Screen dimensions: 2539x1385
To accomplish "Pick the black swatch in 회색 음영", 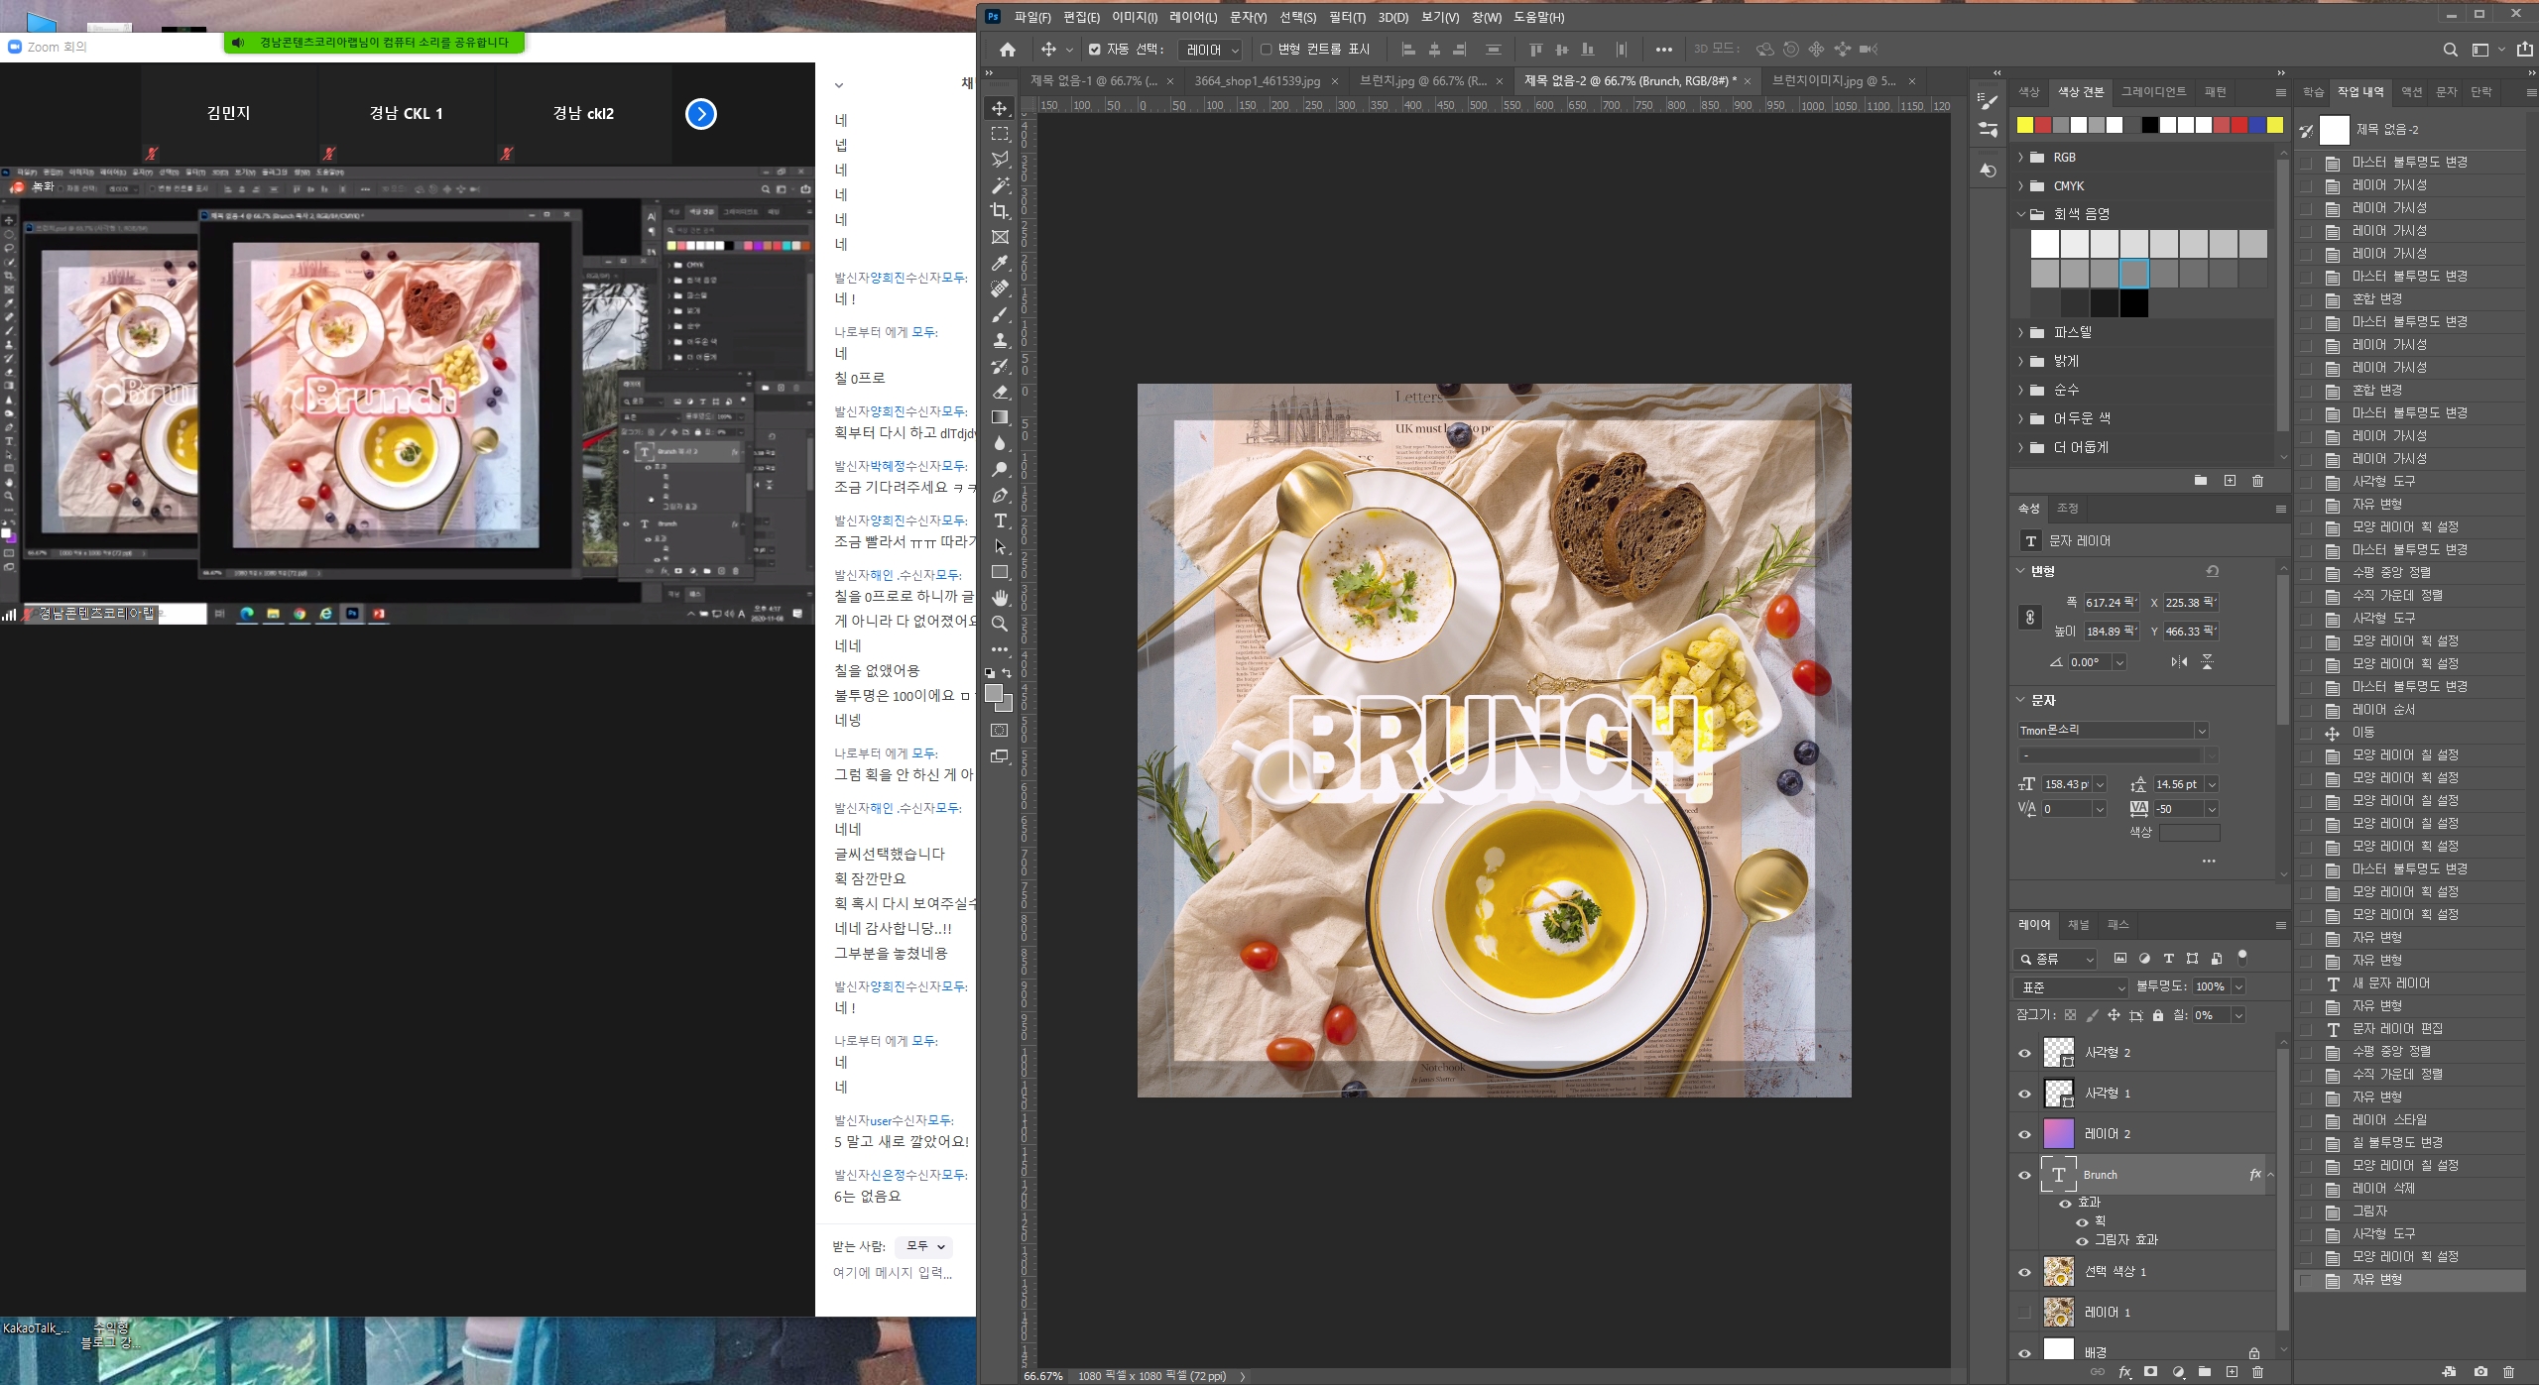I will tap(2133, 303).
